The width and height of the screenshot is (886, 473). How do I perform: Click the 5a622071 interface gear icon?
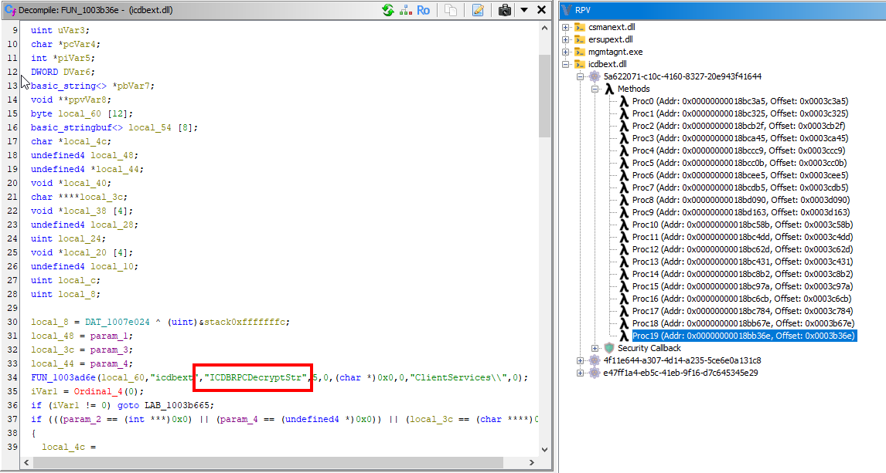[x=595, y=76]
